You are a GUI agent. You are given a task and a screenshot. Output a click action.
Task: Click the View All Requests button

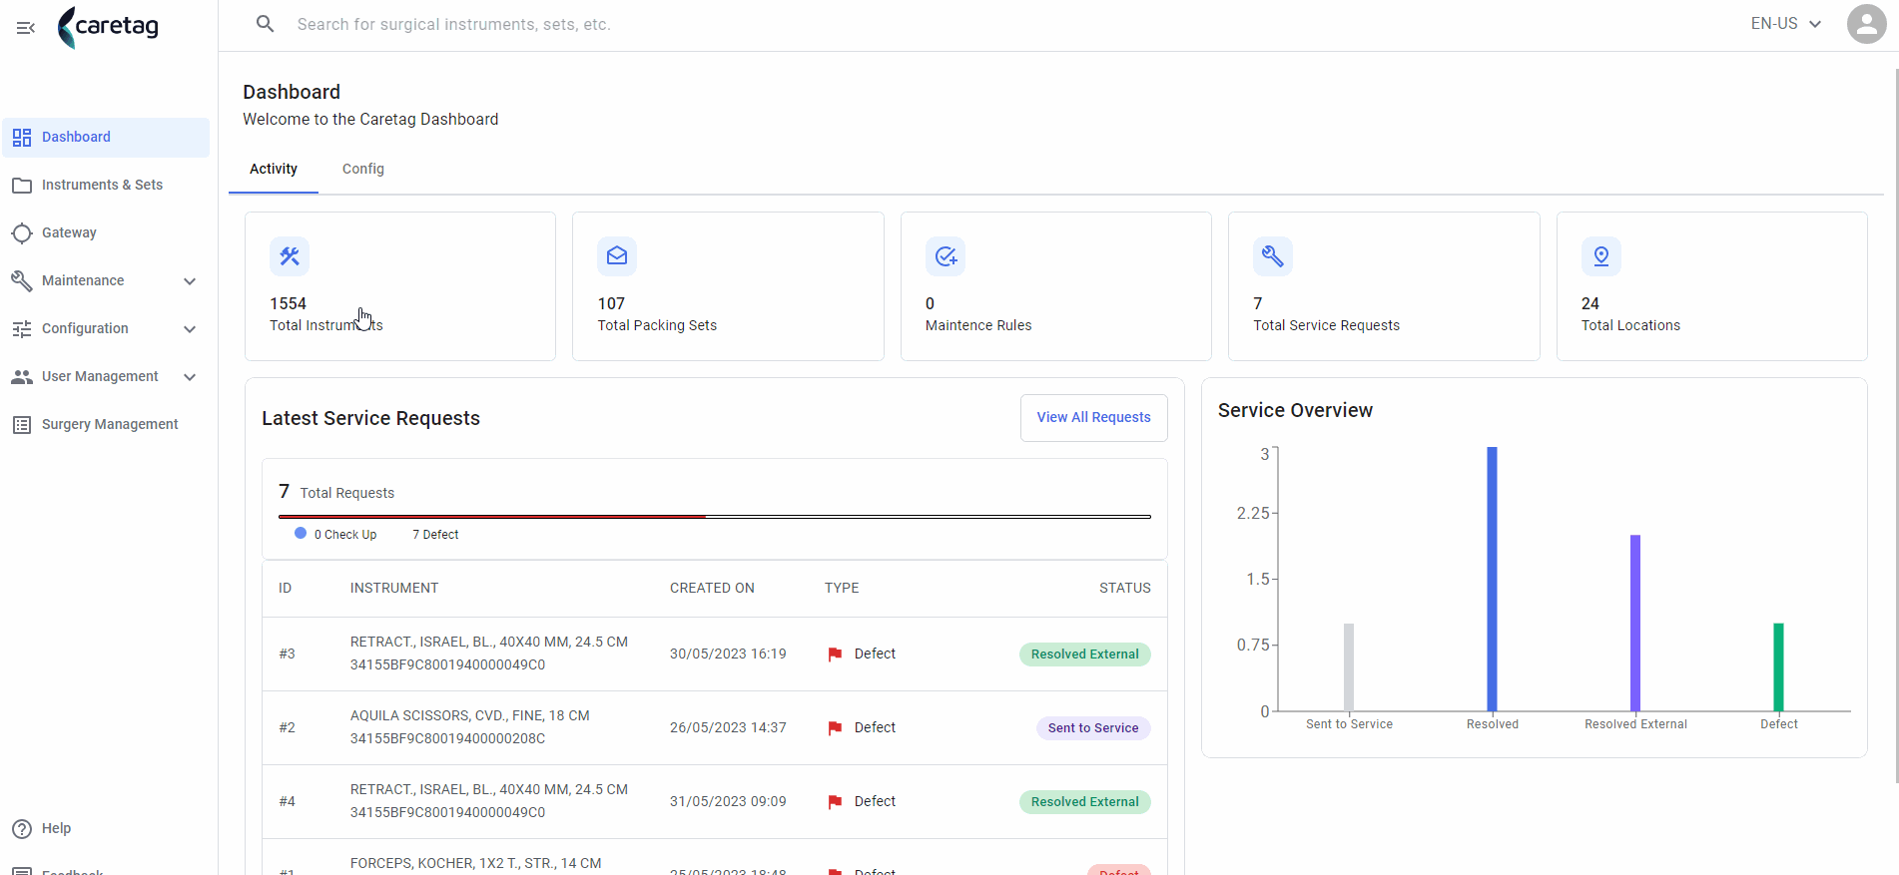click(x=1093, y=417)
